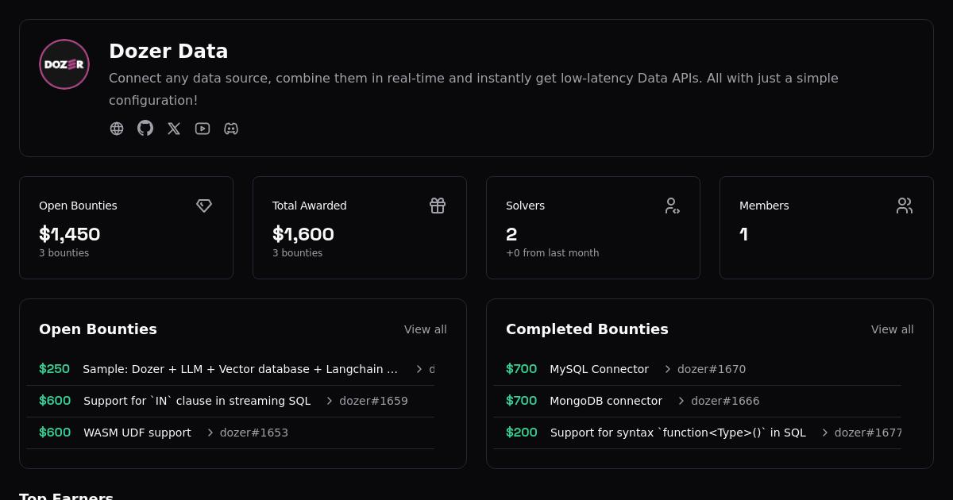Screen dimensions: 953x500
Task: Open Dozer's YouTube channel icon
Action: [203, 128]
